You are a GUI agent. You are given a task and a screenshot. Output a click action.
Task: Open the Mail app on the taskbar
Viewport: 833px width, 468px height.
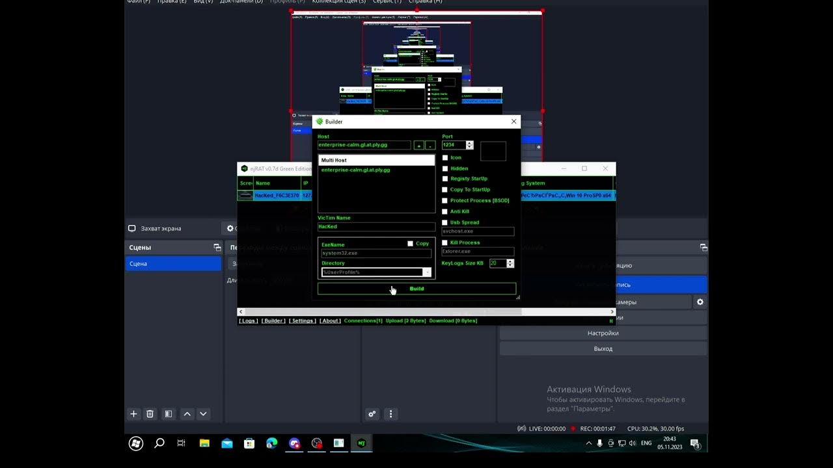pos(226,443)
